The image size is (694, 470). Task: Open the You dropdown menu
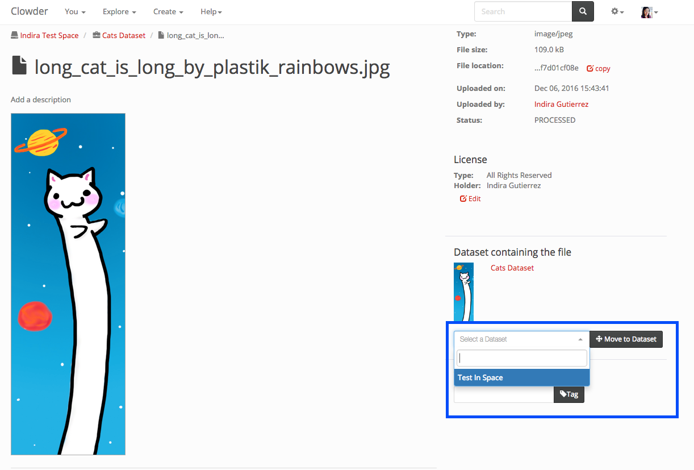pos(75,12)
